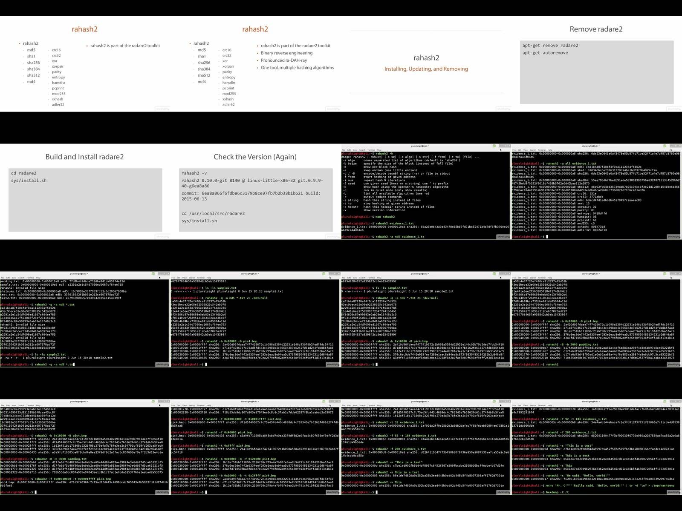Viewport: 682px width, 511px height.
Task: Click sys/install.sh line in Build slide
Action: (x=29, y=181)
